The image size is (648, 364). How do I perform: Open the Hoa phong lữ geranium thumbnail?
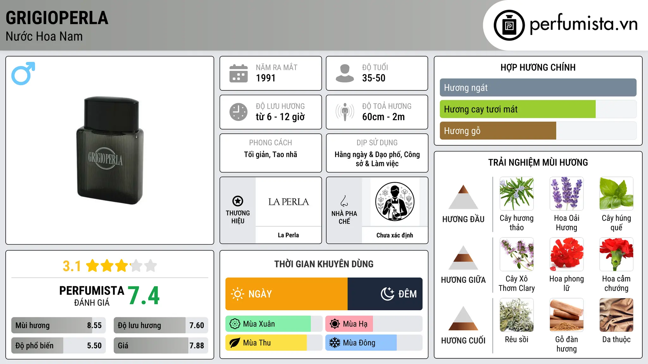[x=566, y=254]
